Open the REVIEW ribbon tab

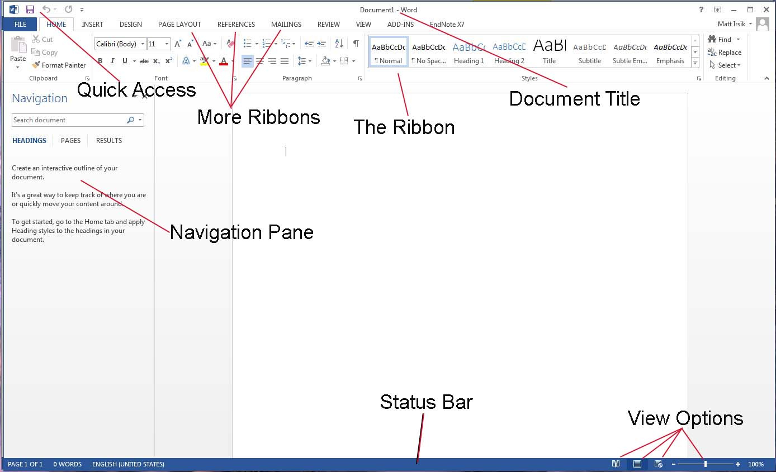pos(328,24)
